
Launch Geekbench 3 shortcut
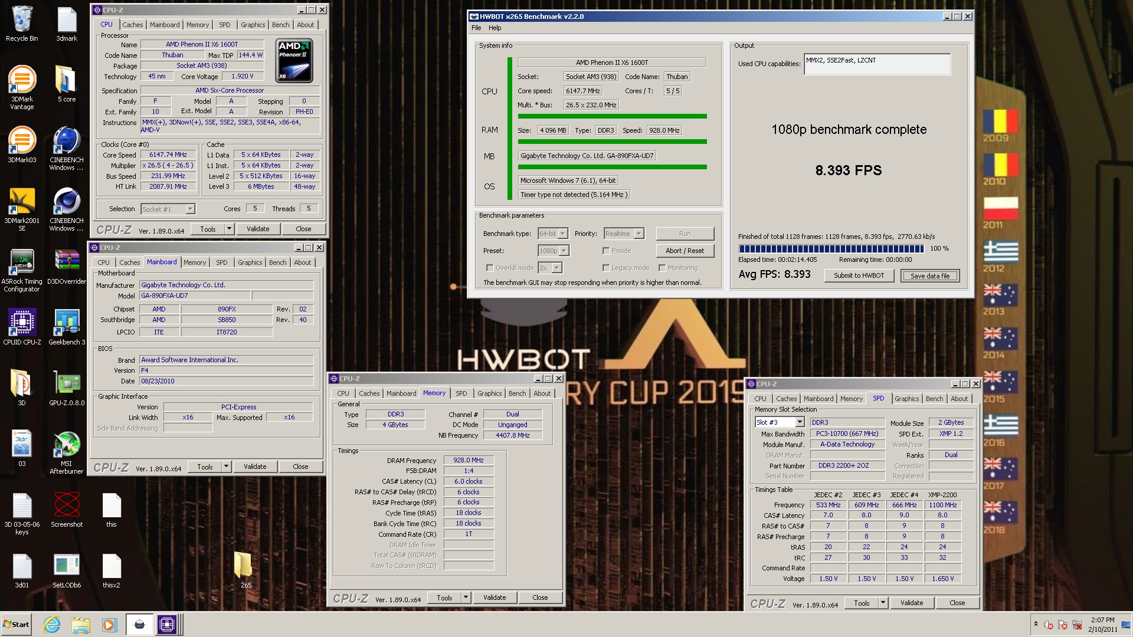[67, 327]
